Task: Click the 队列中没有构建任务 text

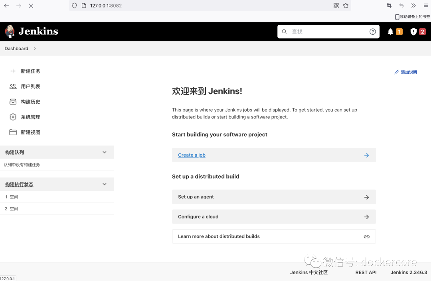Action: (22, 165)
